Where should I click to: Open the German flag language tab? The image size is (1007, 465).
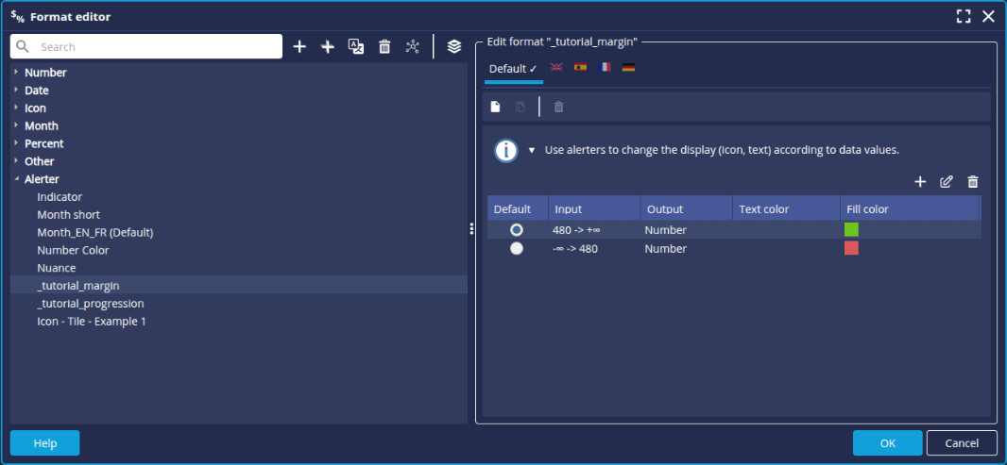click(628, 68)
